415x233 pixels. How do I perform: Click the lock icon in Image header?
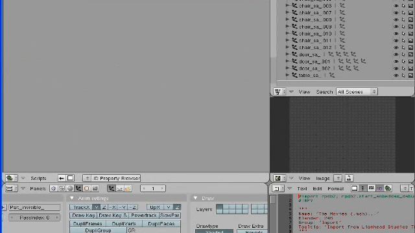[x=349, y=179]
